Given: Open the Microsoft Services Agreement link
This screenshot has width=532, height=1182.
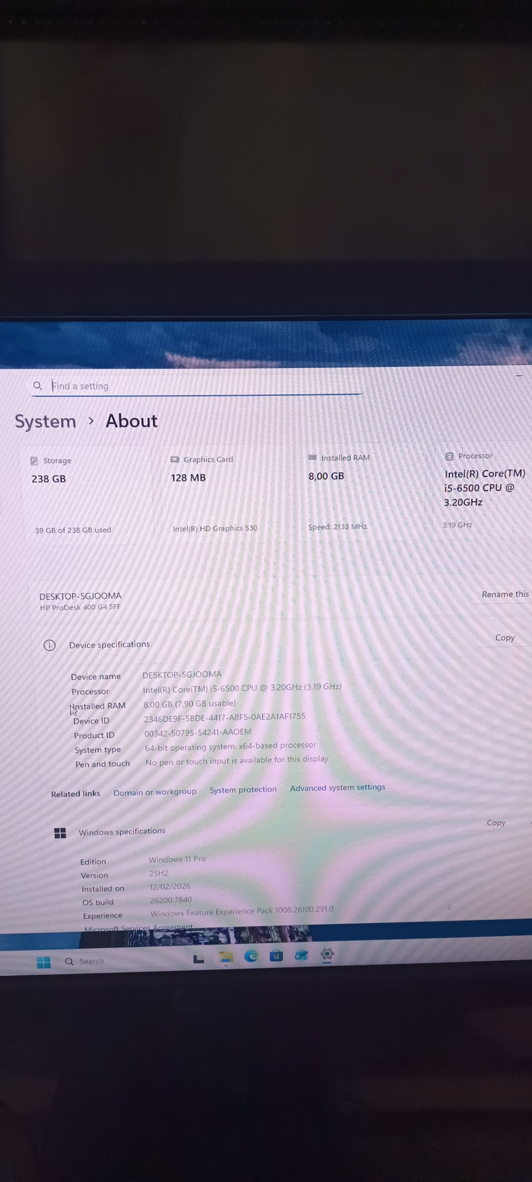Looking at the screenshot, I should pos(139,928).
